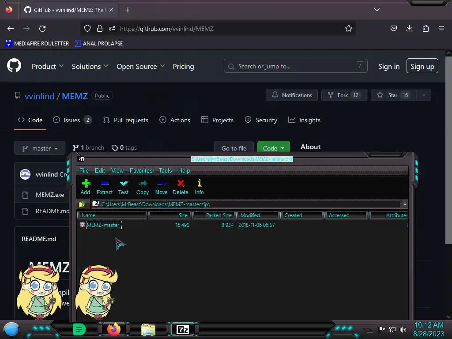
Task: Go to GitHub homepage logo
Action: click(14, 66)
